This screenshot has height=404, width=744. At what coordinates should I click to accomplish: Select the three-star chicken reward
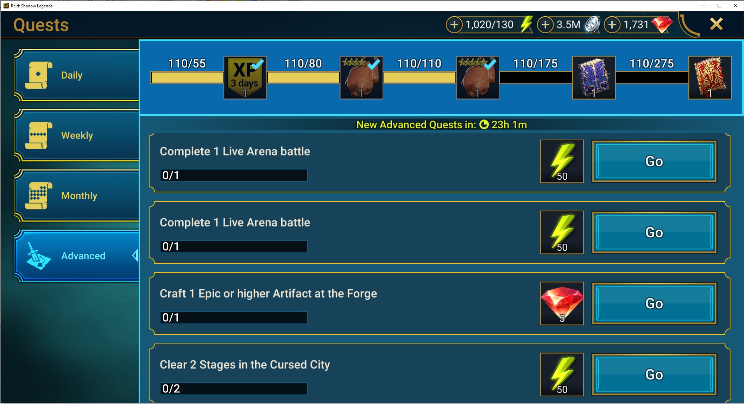click(x=361, y=78)
